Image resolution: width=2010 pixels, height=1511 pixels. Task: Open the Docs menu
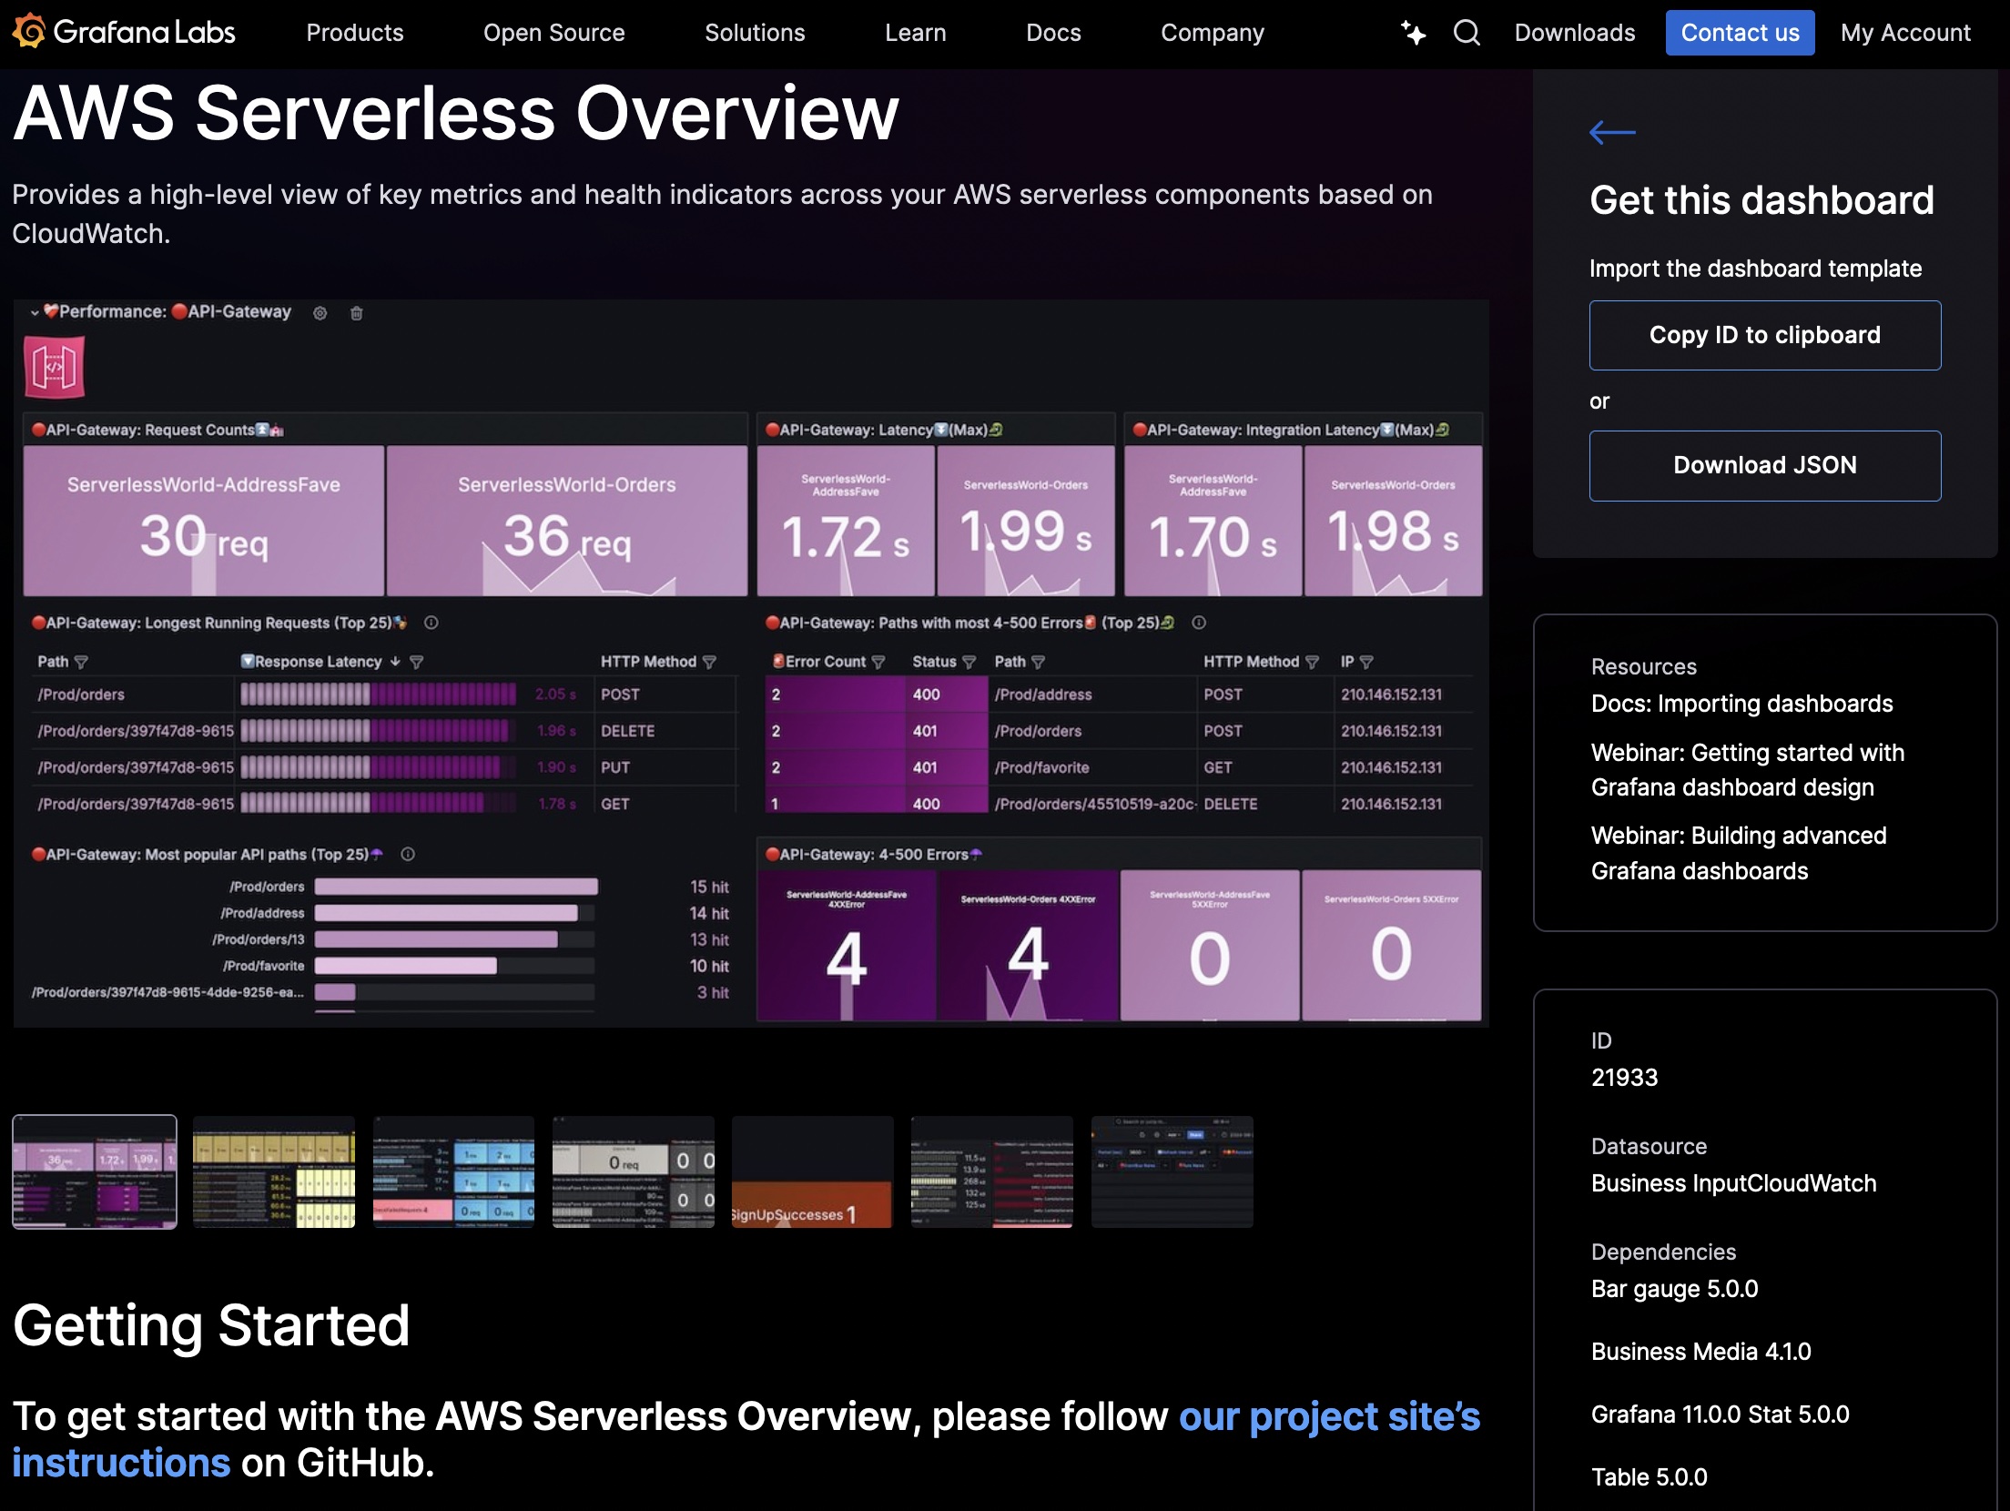click(1053, 33)
